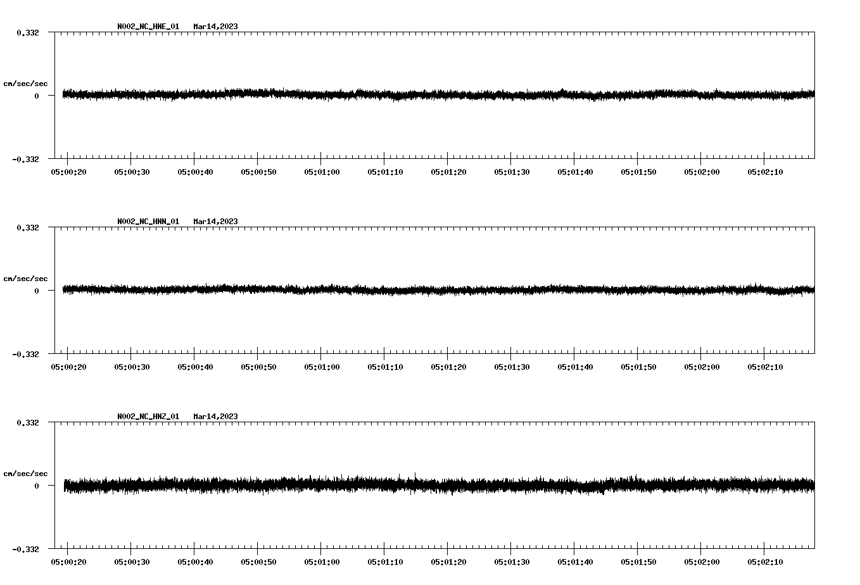Image resolution: width=860 pixels, height=585 pixels.
Task: Select the cm/sec/sec label on the top plot
Action: tap(26, 83)
